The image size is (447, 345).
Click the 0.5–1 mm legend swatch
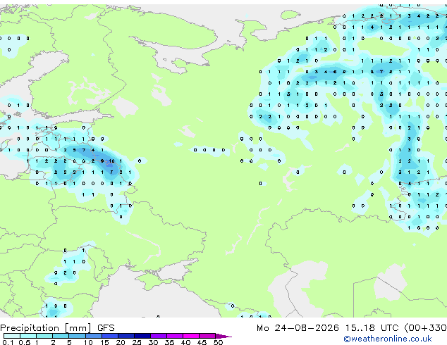pos(28,336)
